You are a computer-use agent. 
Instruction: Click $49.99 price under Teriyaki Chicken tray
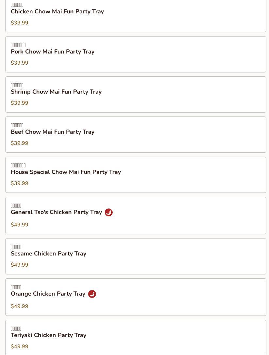[x=20, y=346]
